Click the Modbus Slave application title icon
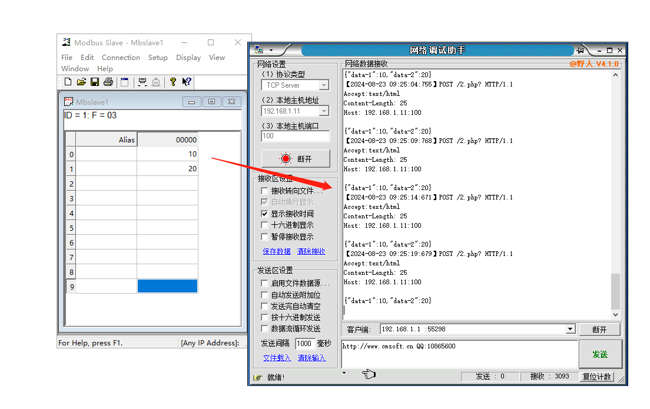Image resolution: width=650 pixels, height=409 pixels. pyautogui.click(x=67, y=42)
